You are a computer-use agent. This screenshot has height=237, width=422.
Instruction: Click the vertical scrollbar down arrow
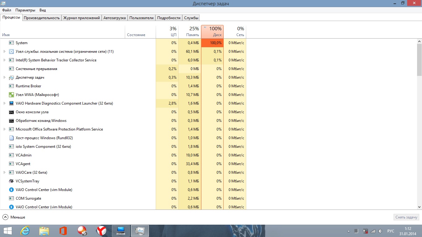(x=419, y=207)
